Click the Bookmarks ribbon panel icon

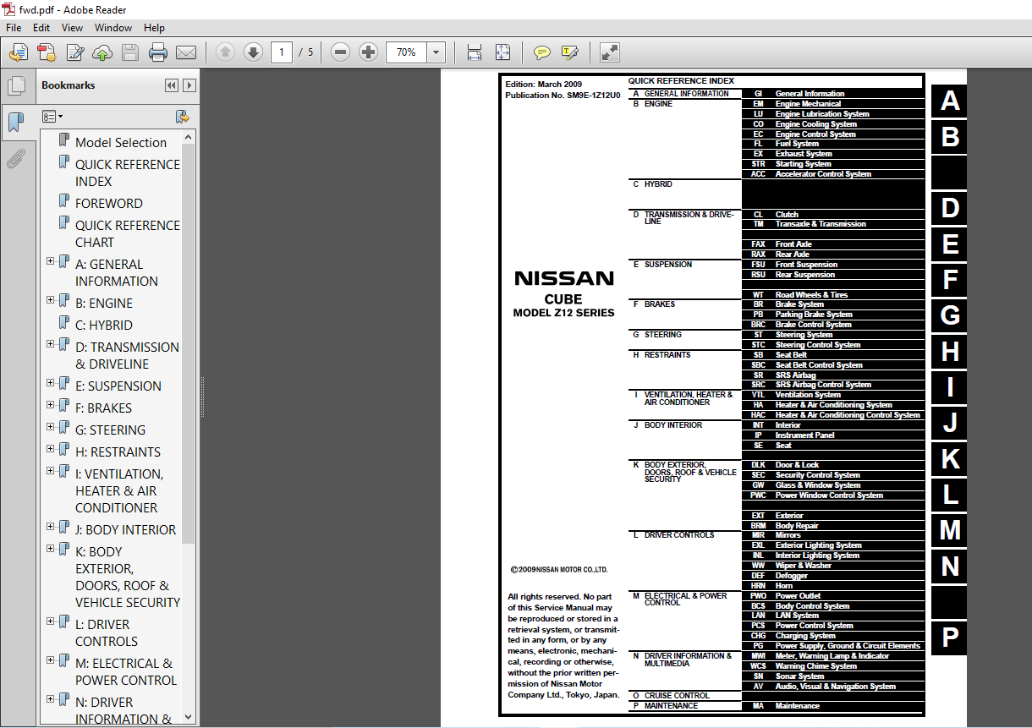pos(16,122)
